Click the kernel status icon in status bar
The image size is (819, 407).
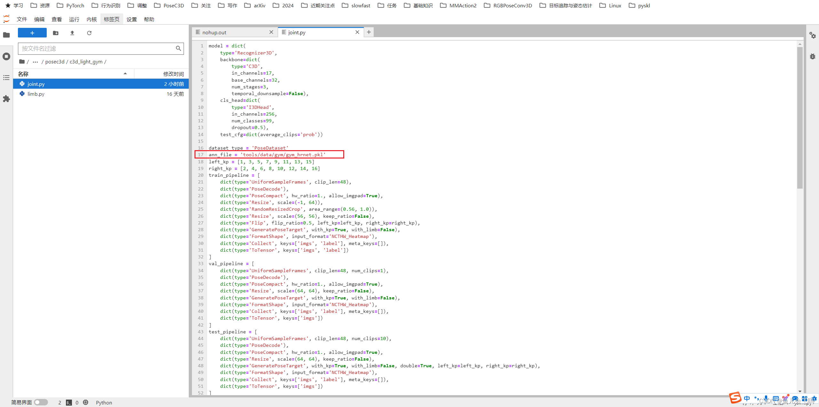point(85,403)
